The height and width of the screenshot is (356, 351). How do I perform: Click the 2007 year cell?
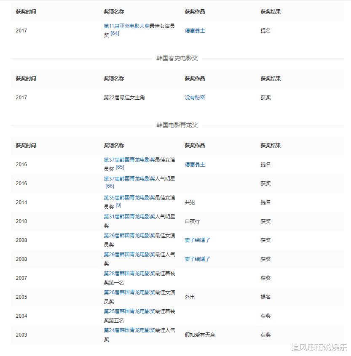pos(21,278)
